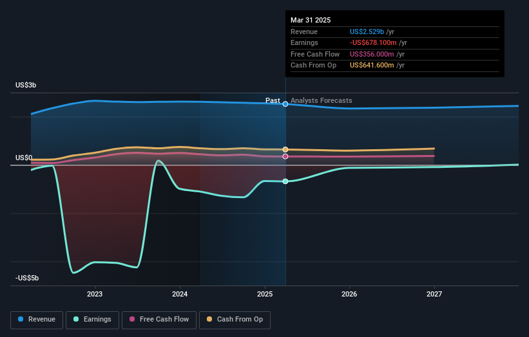Click the US$641.600m cash from op value

pyautogui.click(x=372, y=66)
